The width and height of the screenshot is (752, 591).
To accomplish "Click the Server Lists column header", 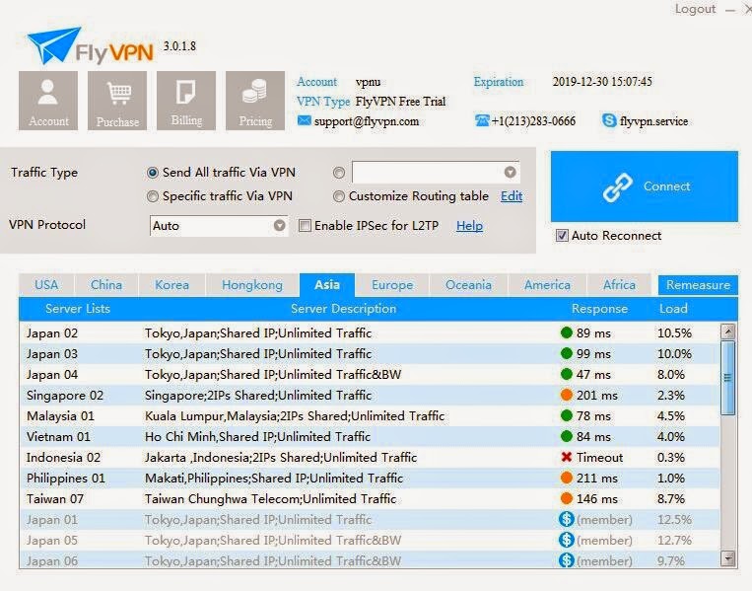I will 77,309.
